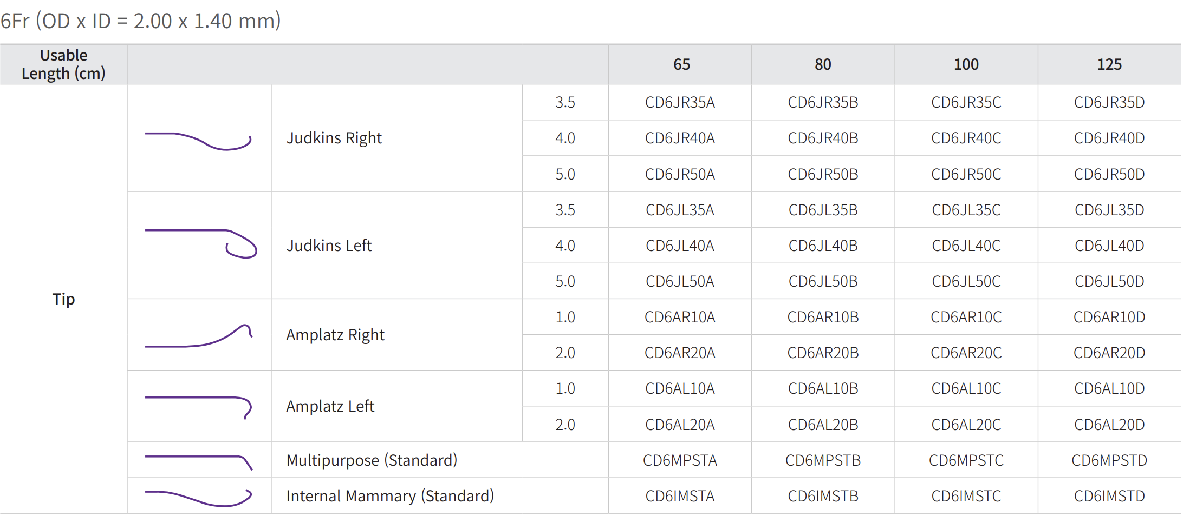Click the Amplatz Right row label
1183x529 pixels.
point(335,335)
